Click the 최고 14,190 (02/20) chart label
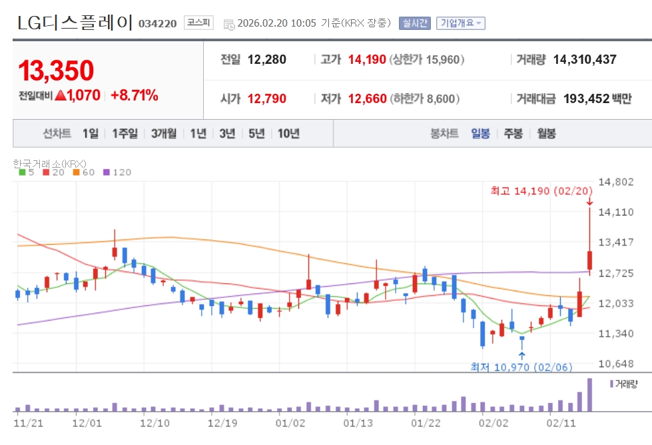Screen dimensions: 652x445 click(x=541, y=191)
